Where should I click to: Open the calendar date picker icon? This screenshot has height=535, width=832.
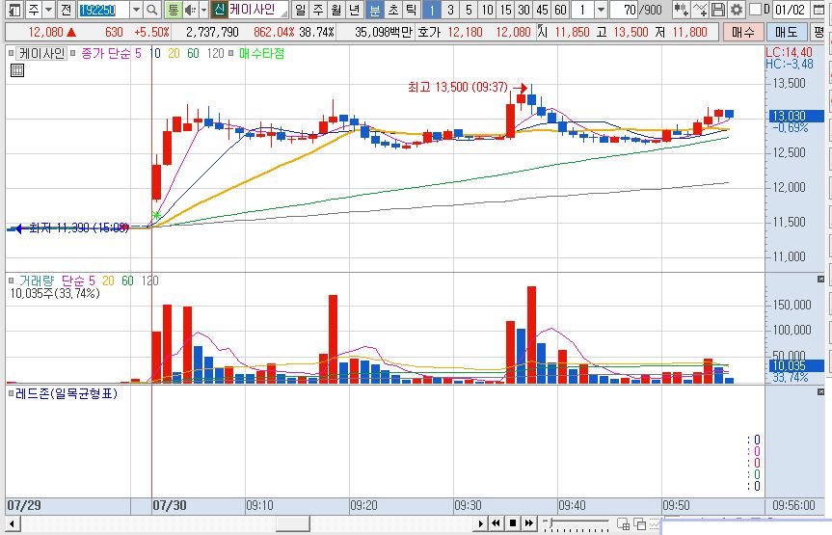[x=819, y=10]
